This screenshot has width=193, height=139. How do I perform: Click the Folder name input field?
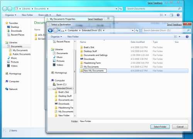click(x=134, y=121)
